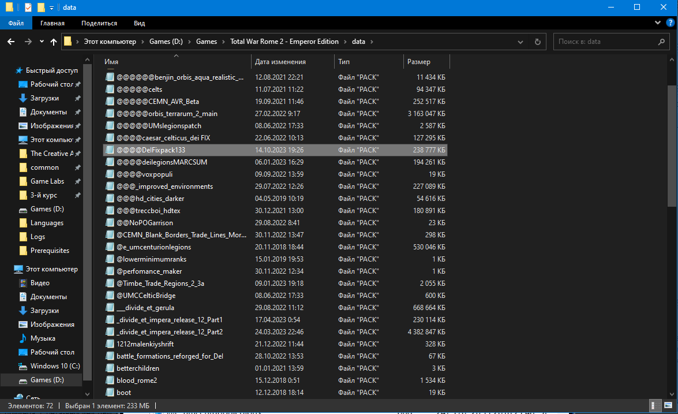The image size is (678, 414).
Task: Click the file icon of @UMCCelticBridge
Action: 110,295
